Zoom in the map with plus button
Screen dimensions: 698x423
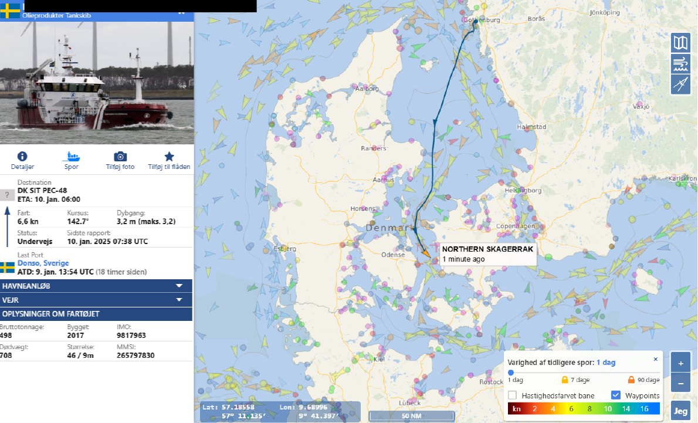680,363
